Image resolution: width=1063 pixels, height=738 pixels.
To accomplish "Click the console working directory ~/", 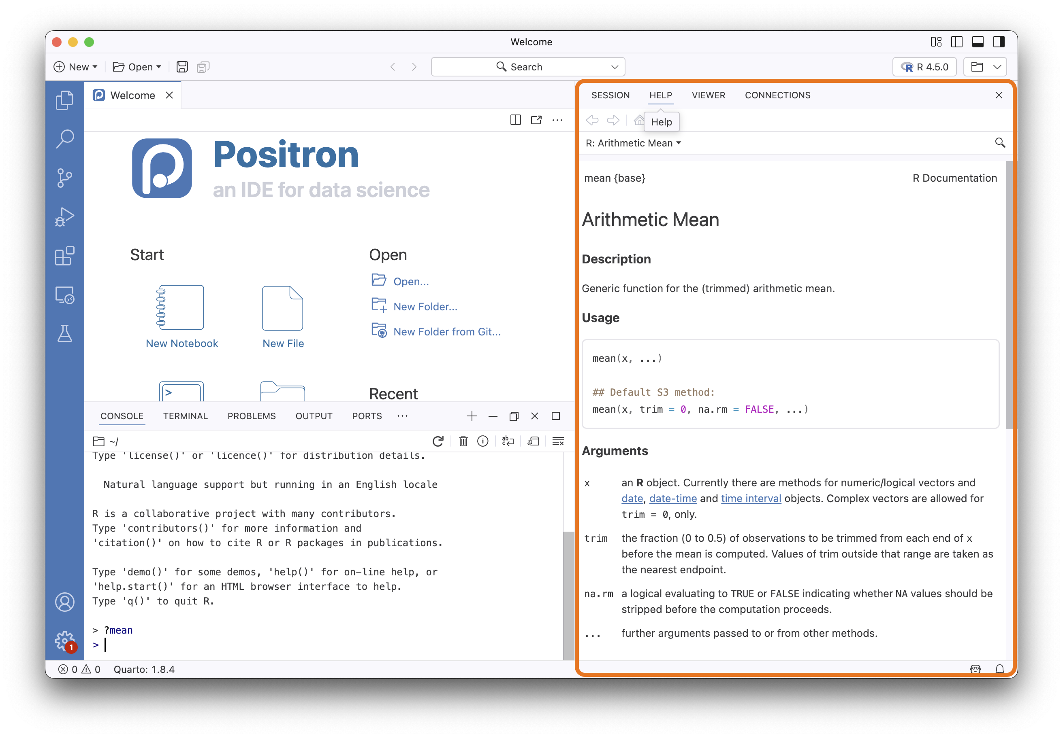I will (106, 441).
